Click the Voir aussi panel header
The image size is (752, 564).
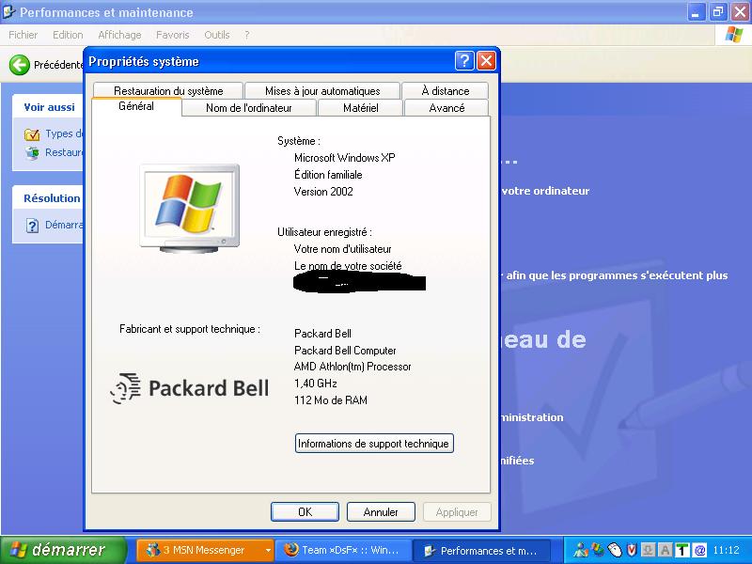pyautogui.click(x=50, y=107)
